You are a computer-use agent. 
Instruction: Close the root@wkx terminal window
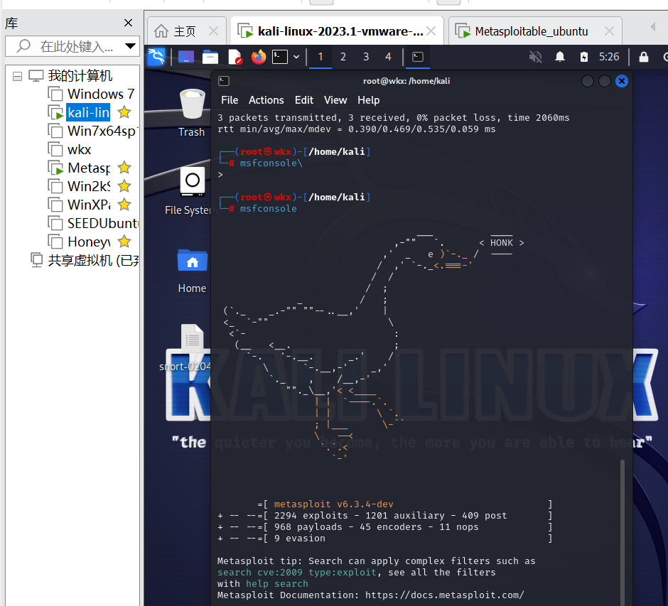click(622, 81)
